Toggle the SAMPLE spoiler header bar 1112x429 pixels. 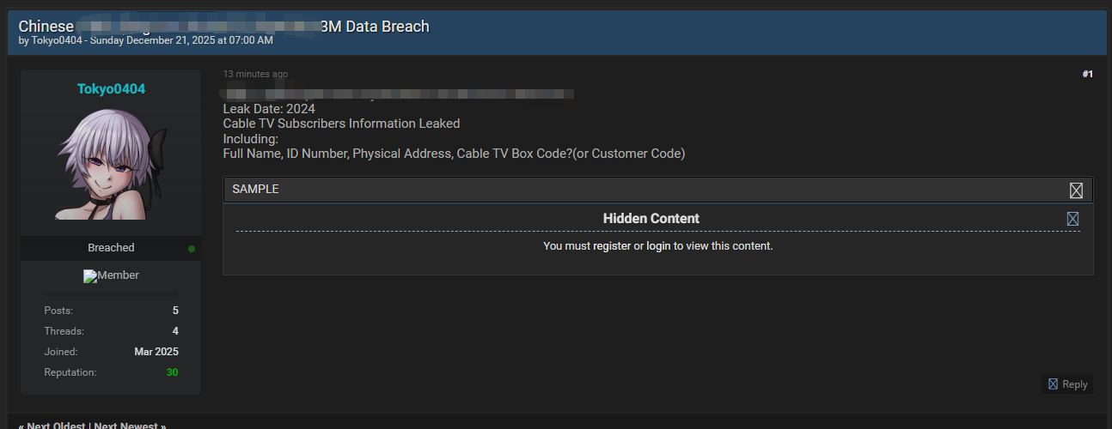602,190
